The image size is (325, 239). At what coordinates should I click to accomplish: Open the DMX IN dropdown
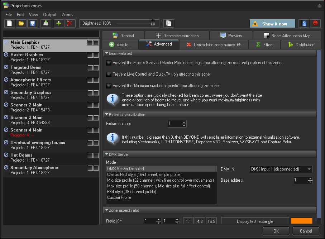tap(281, 169)
